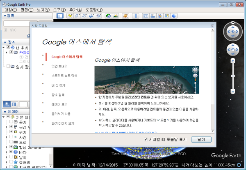Expand the 바다 layer tree node
Screen dimensions: 246x170
(x=7, y=152)
